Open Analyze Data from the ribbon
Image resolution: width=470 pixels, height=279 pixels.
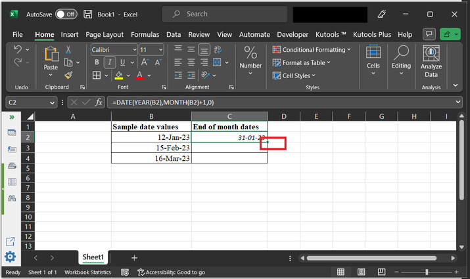(431, 61)
